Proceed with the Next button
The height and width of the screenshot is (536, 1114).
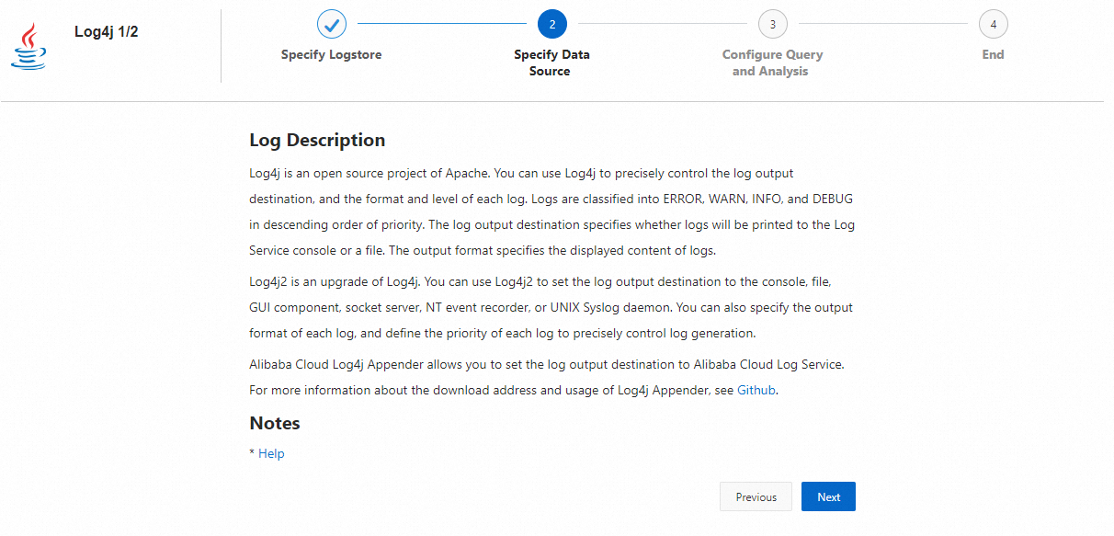[828, 496]
